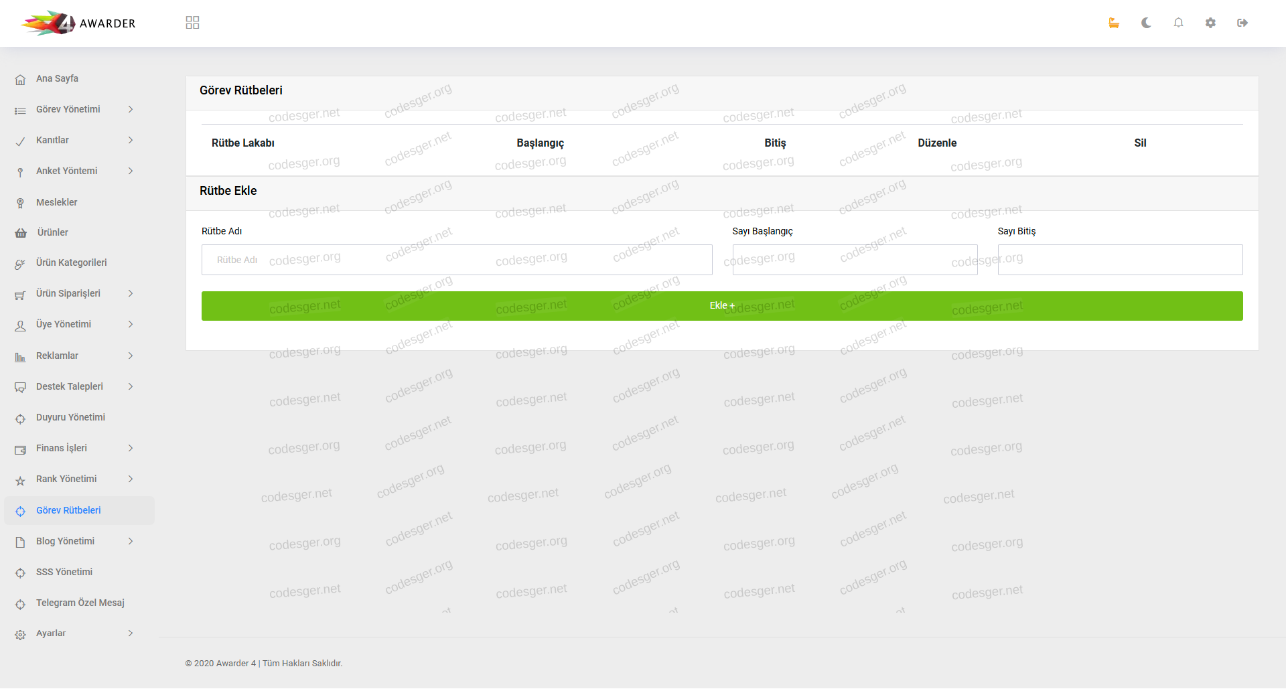Click the Sayı Başlangıç input box

tap(855, 260)
